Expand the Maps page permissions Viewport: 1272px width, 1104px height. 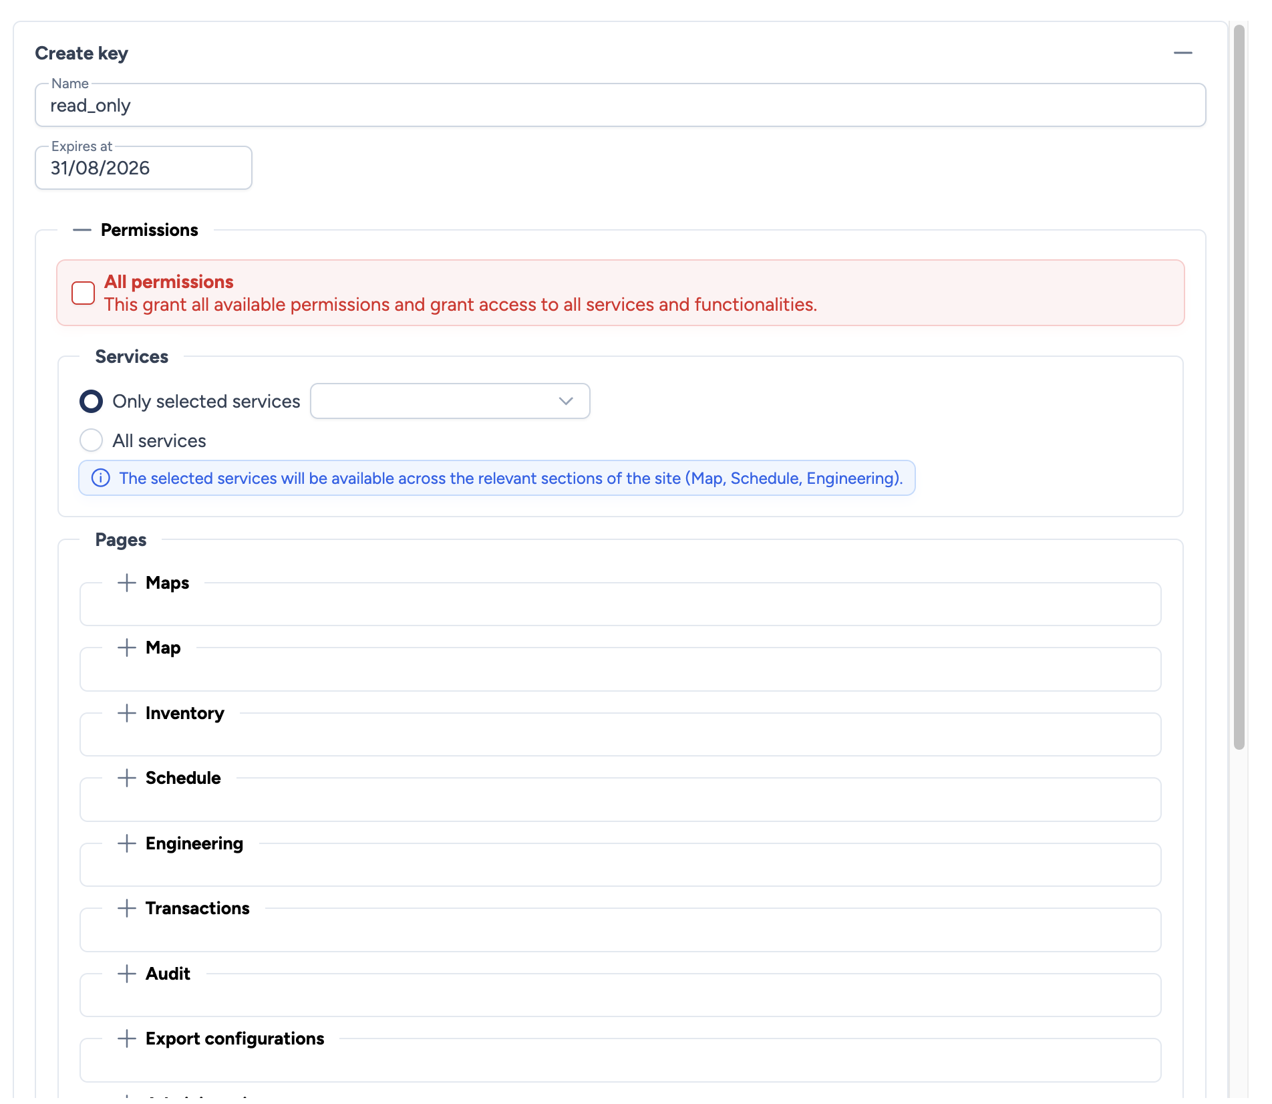127,583
